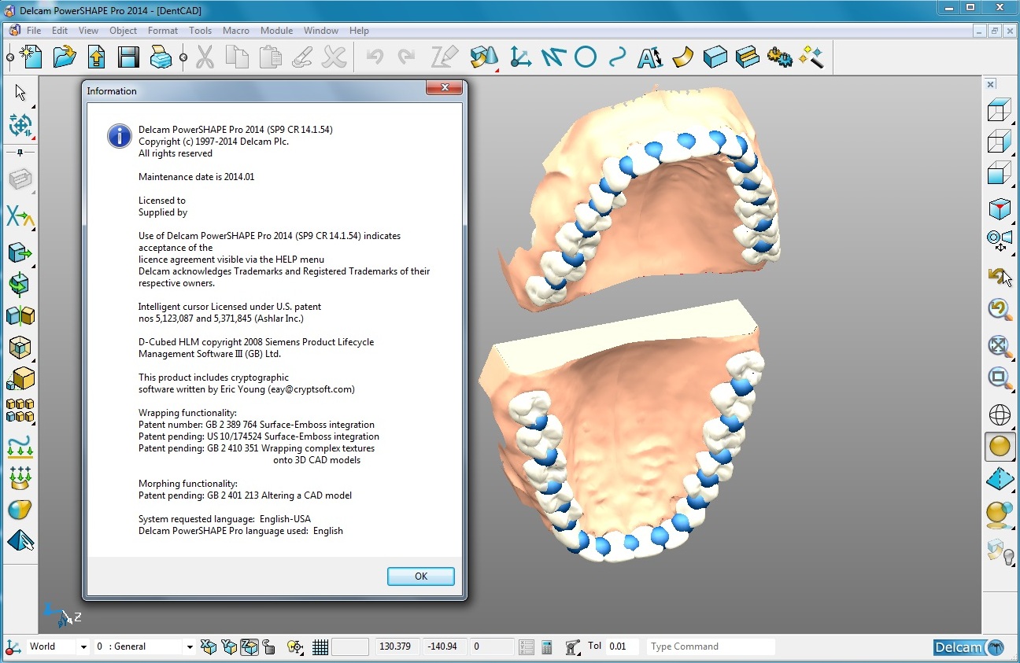Open the File menu

(x=34, y=31)
